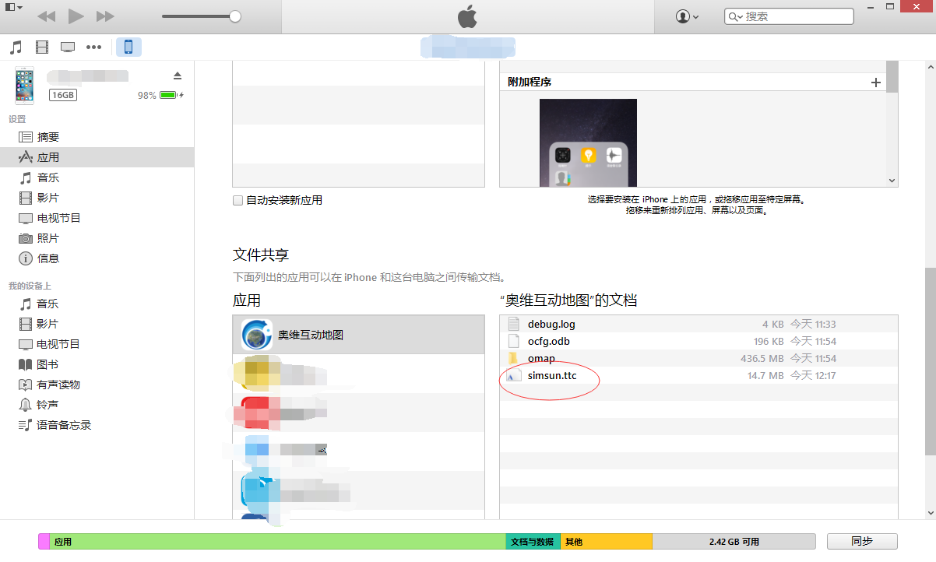Click the 16GB capacity badge
Viewport: 936px width, 562px height.
(x=62, y=95)
